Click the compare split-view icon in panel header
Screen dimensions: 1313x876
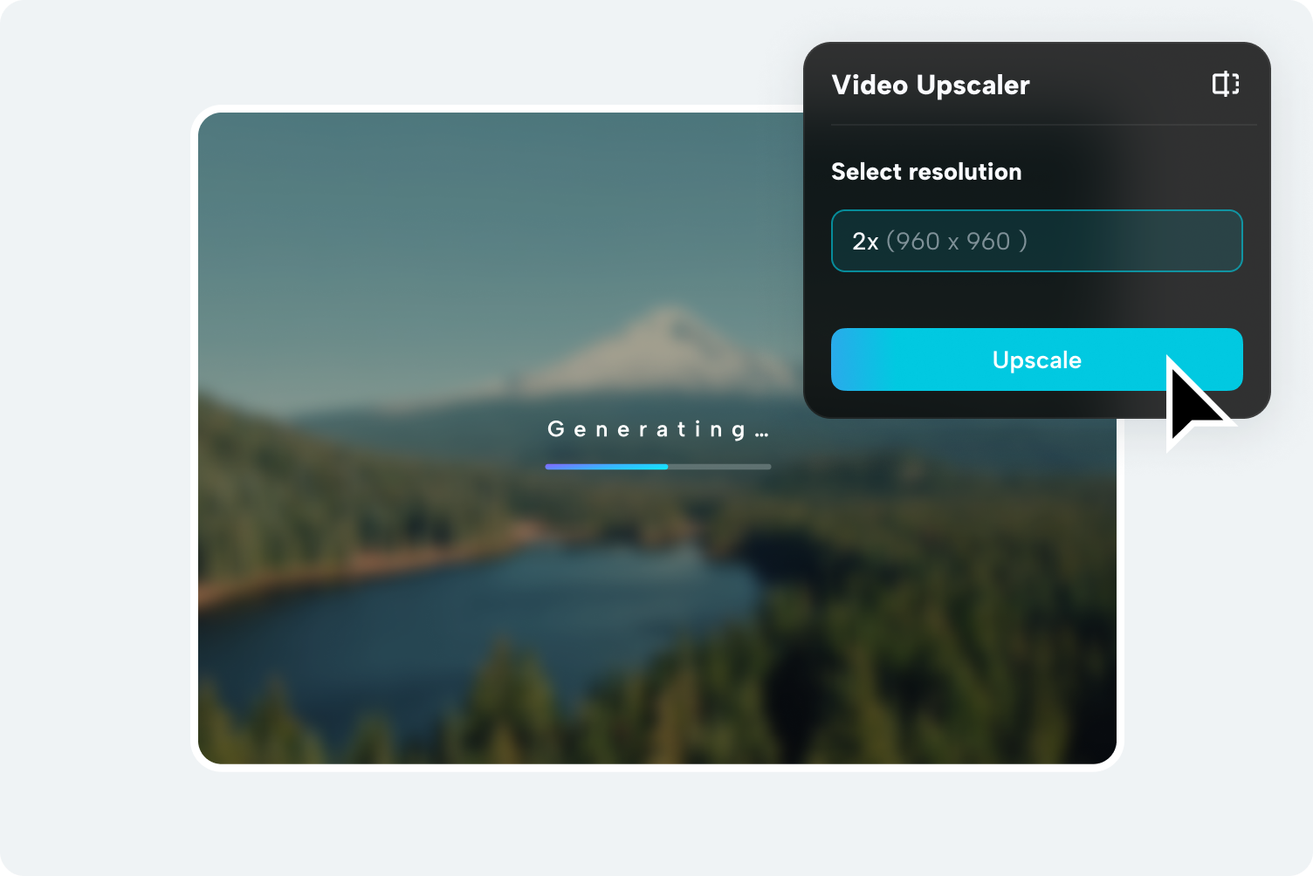pos(1226,84)
